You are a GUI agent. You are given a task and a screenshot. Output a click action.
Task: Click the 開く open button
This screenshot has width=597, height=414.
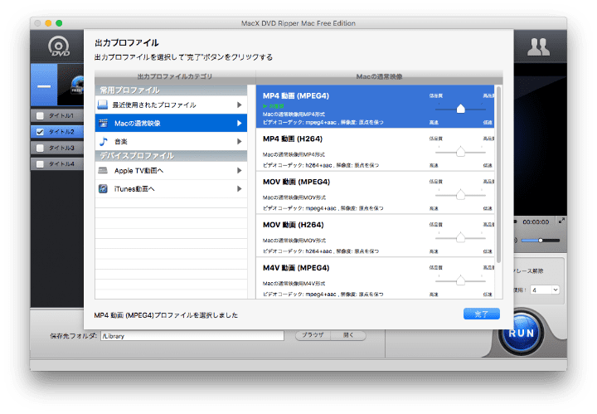(x=348, y=335)
